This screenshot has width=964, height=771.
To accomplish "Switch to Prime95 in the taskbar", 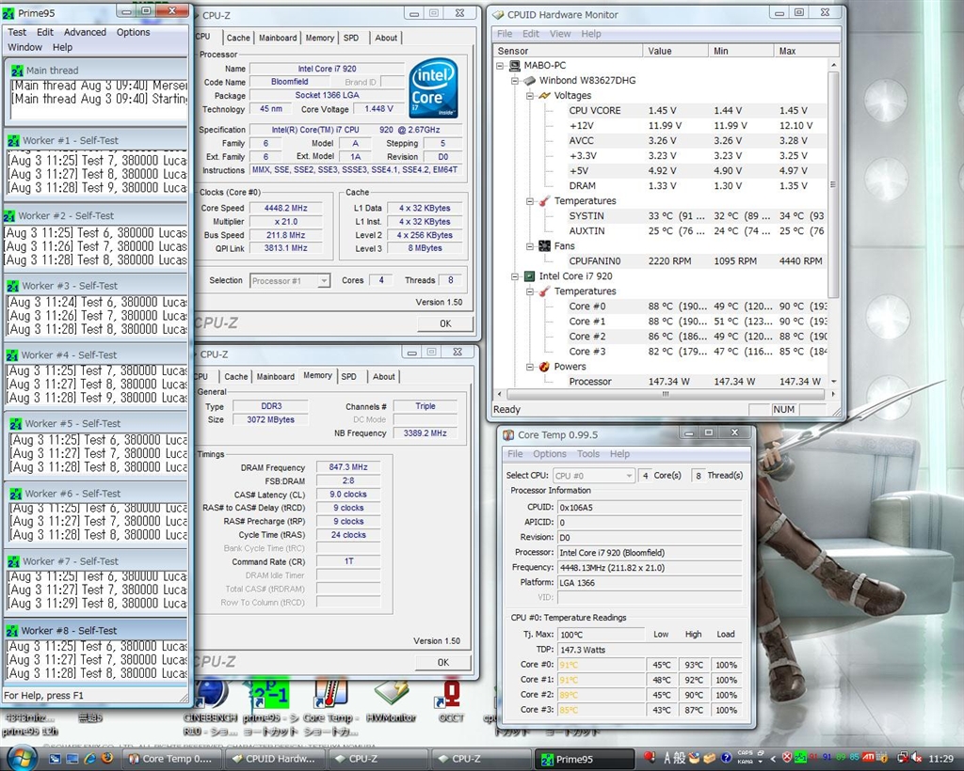I will 584,759.
